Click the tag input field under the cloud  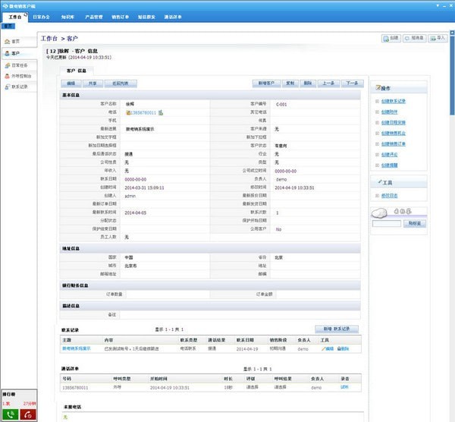pos(387,224)
